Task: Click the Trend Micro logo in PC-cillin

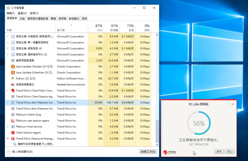Action: coord(169,152)
